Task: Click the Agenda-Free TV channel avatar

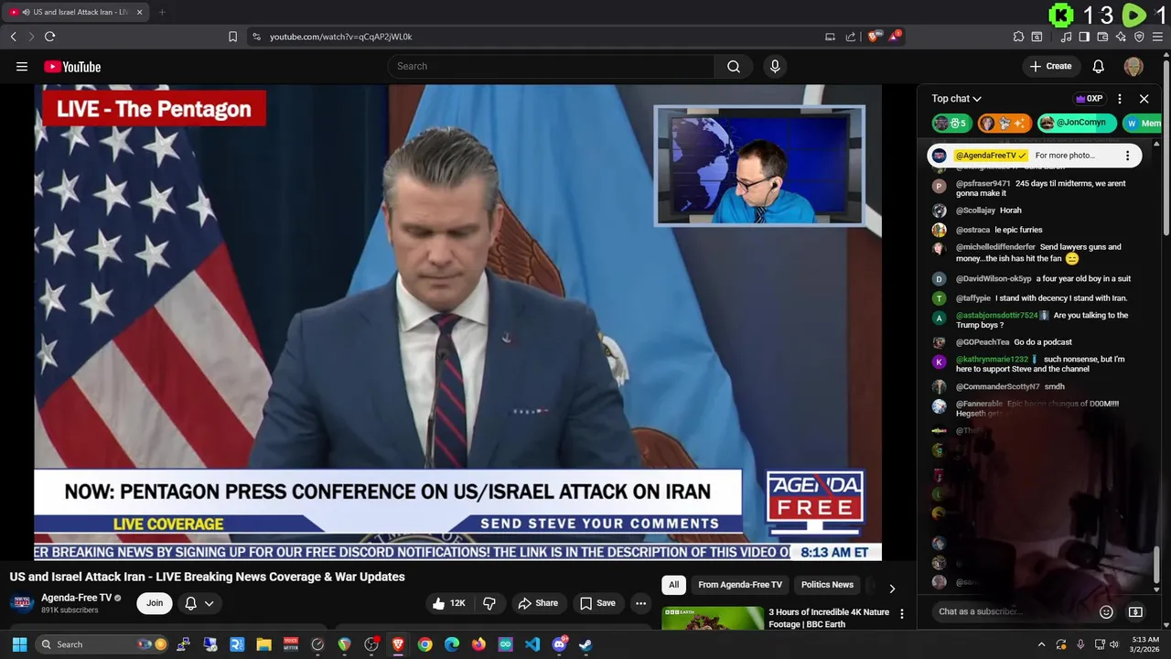Action: click(x=22, y=603)
